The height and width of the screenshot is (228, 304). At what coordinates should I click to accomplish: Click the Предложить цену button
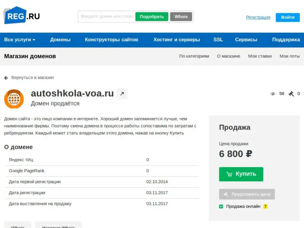[x=247, y=194]
